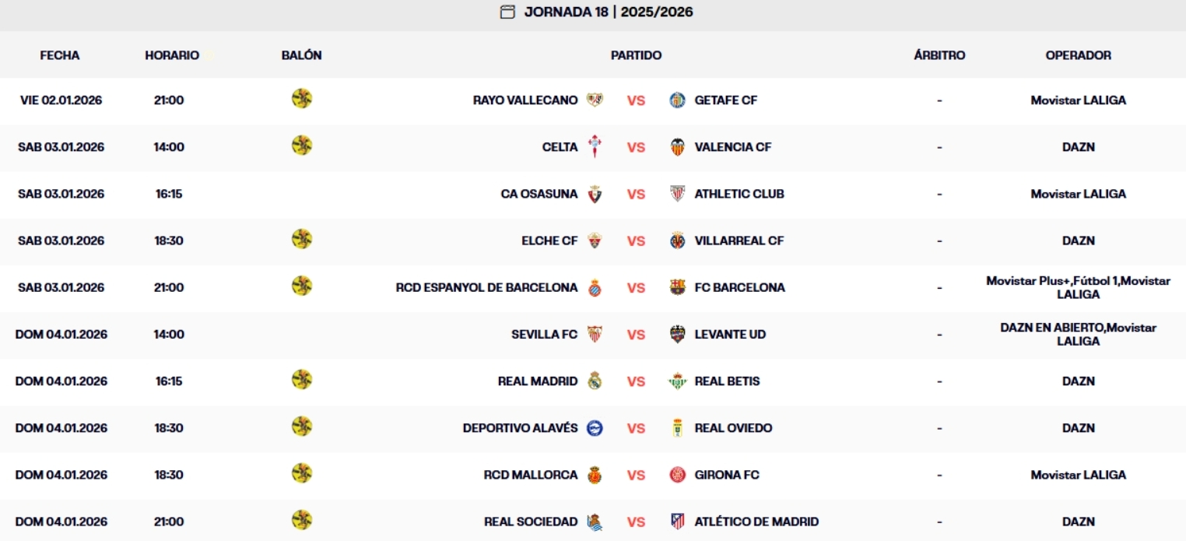1186x541 pixels.
Task: Click the Celta club crest
Action: coord(593,146)
